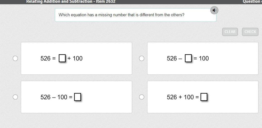The width and height of the screenshot is (262, 128).
Task: Click '526 =' in the top-left equation
Action: [48, 58]
